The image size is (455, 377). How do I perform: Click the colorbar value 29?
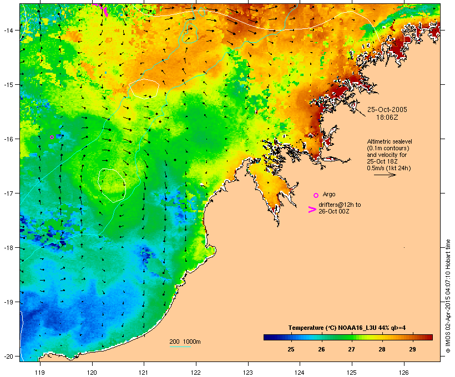412,349
